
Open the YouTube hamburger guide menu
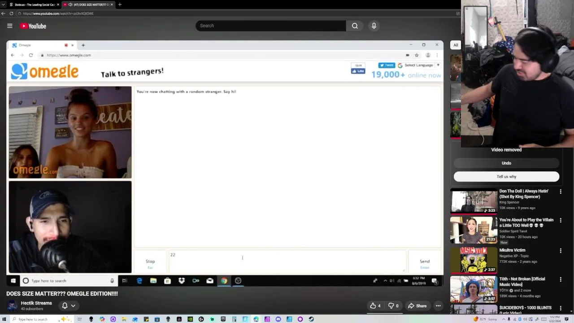9,26
